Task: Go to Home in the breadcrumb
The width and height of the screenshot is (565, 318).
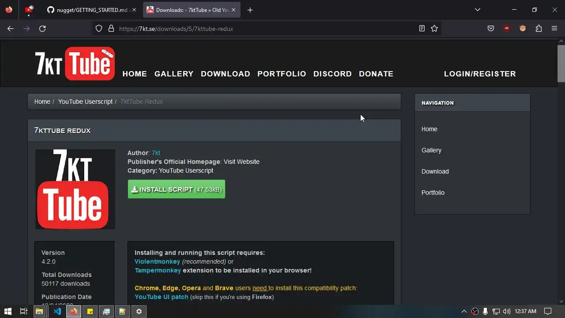Action: point(42,102)
